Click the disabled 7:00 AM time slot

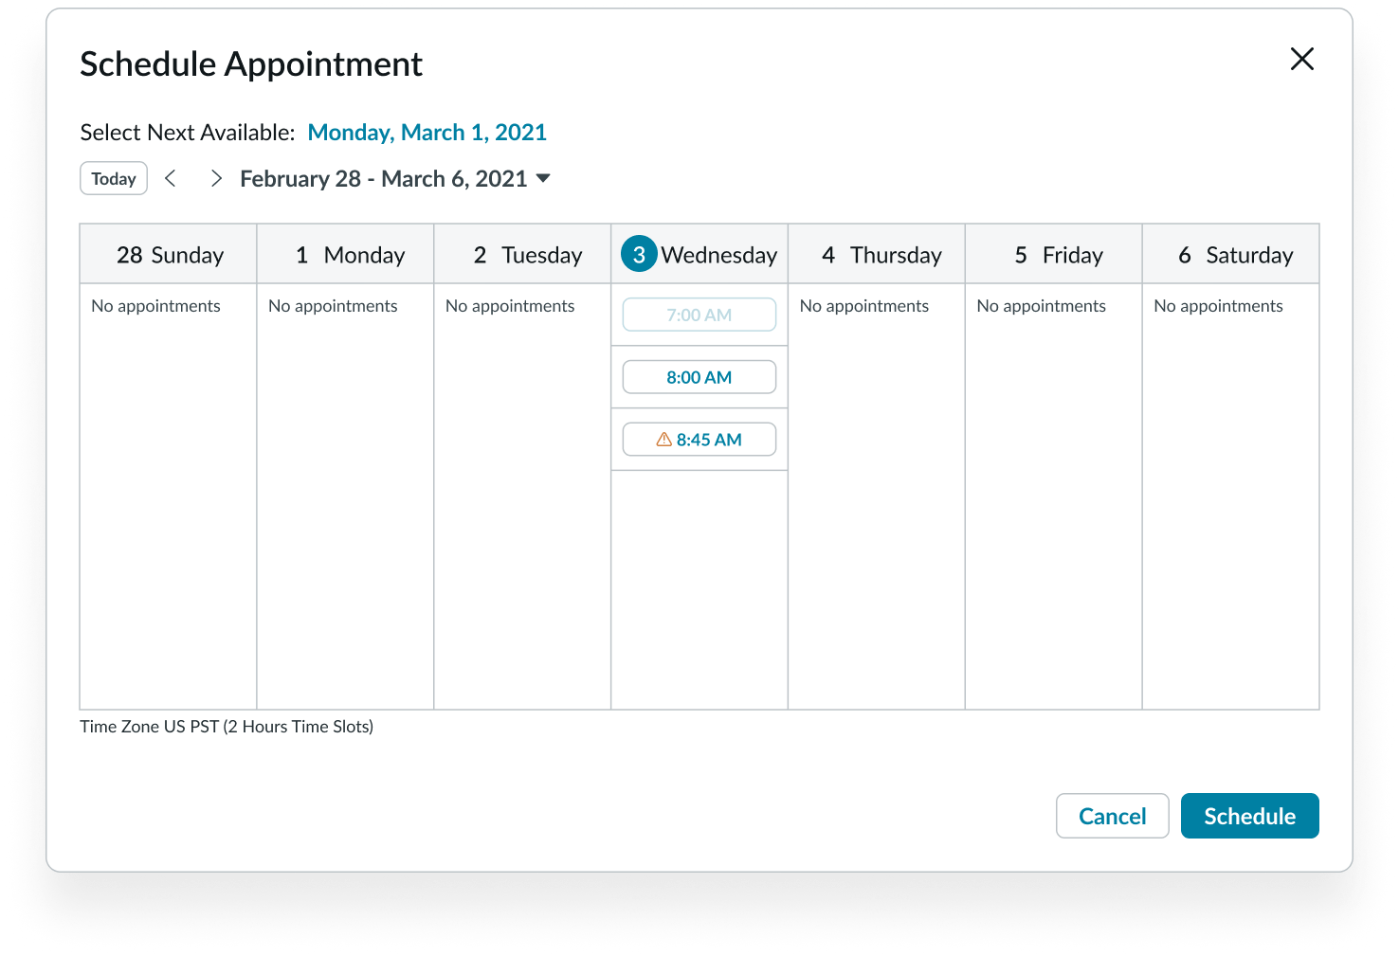(x=699, y=314)
